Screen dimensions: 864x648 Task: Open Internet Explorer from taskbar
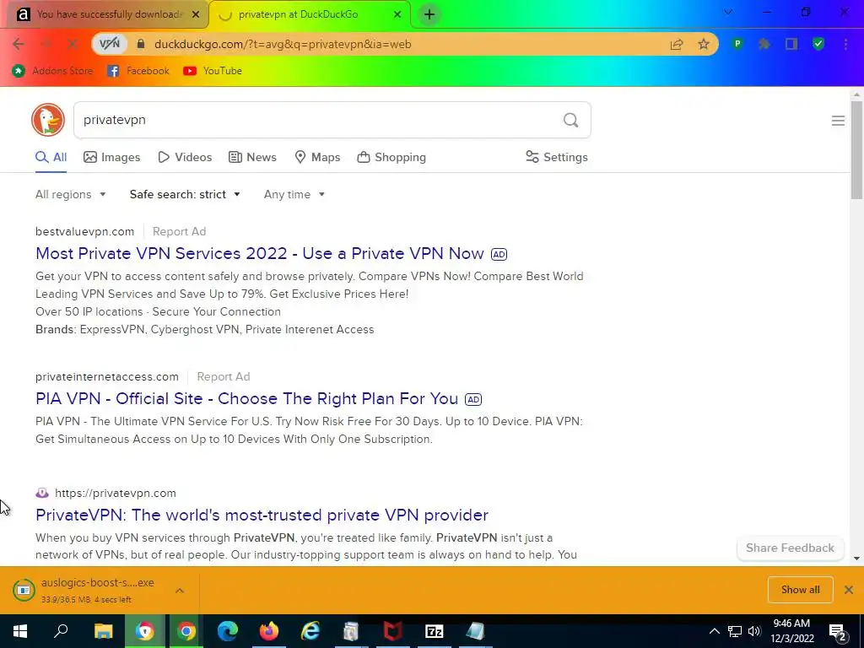click(310, 631)
